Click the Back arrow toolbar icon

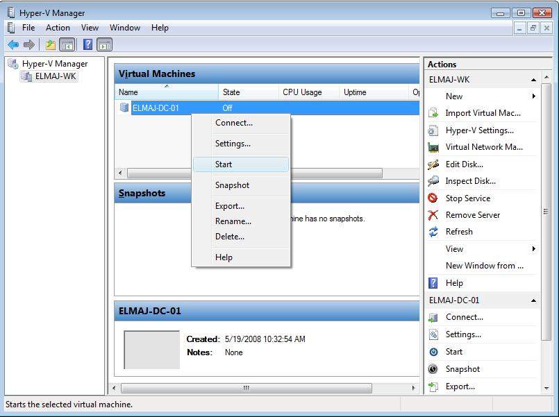coord(14,45)
